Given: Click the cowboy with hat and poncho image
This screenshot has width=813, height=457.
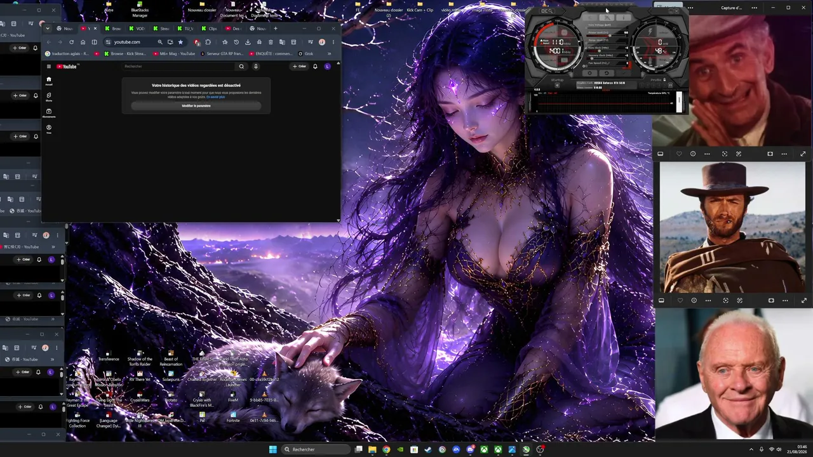Looking at the screenshot, I should coord(732,227).
